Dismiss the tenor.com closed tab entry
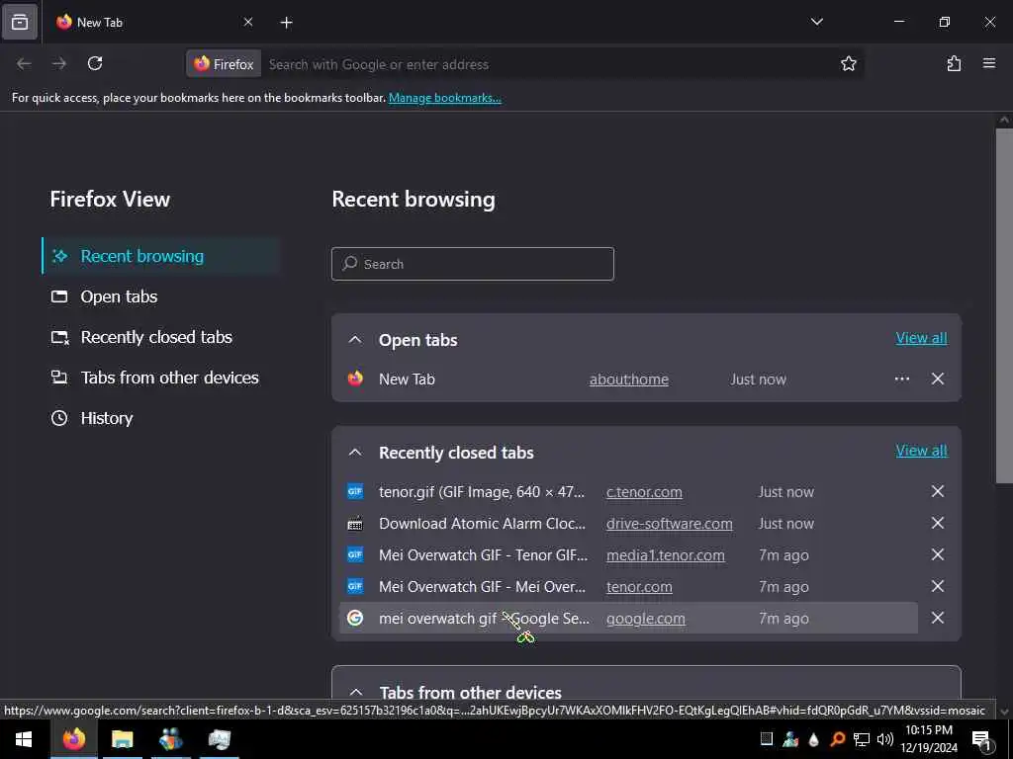 938,586
